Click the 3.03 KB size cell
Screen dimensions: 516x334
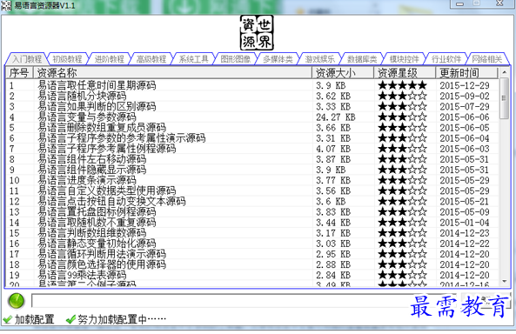[x=333, y=244]
